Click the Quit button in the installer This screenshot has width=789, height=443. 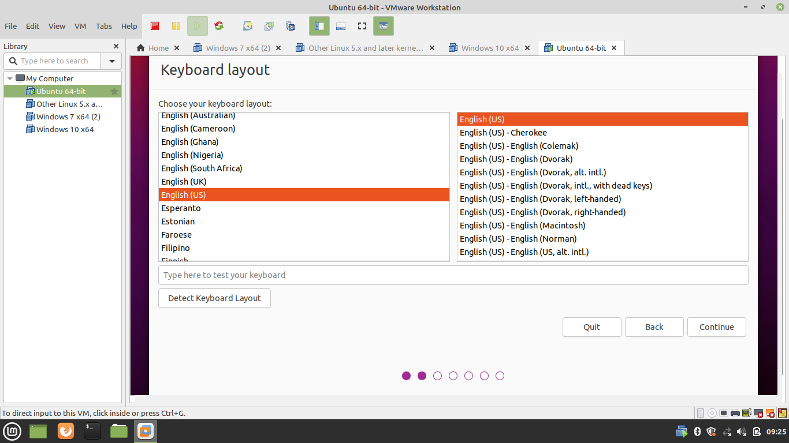[592, 327]
